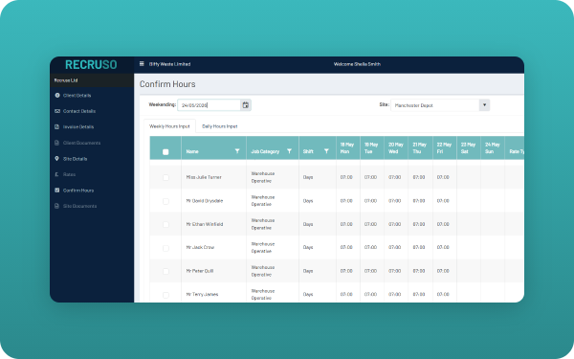
Task: Click the 18 May Mon column header
Action: pos(347,148)
